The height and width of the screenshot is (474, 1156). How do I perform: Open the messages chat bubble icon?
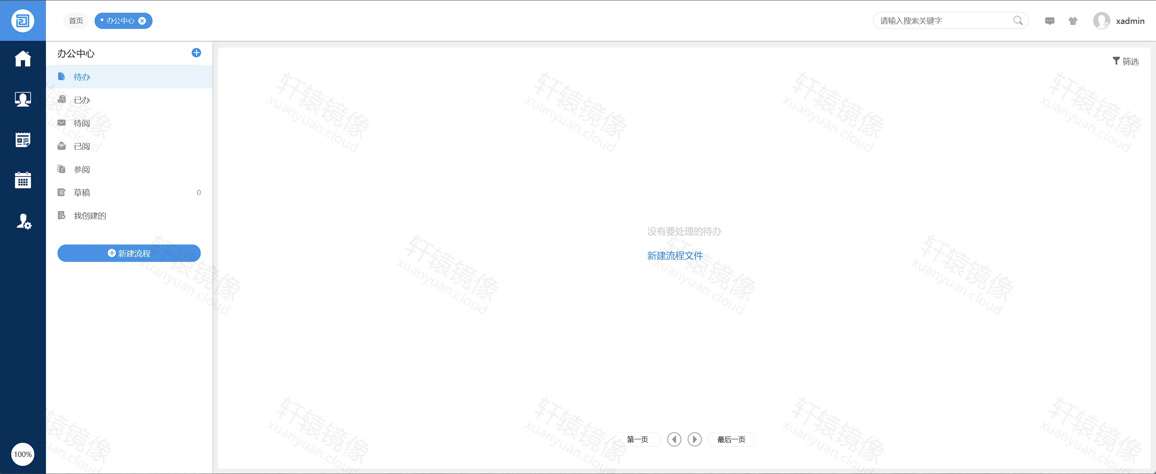point(1050,20)
